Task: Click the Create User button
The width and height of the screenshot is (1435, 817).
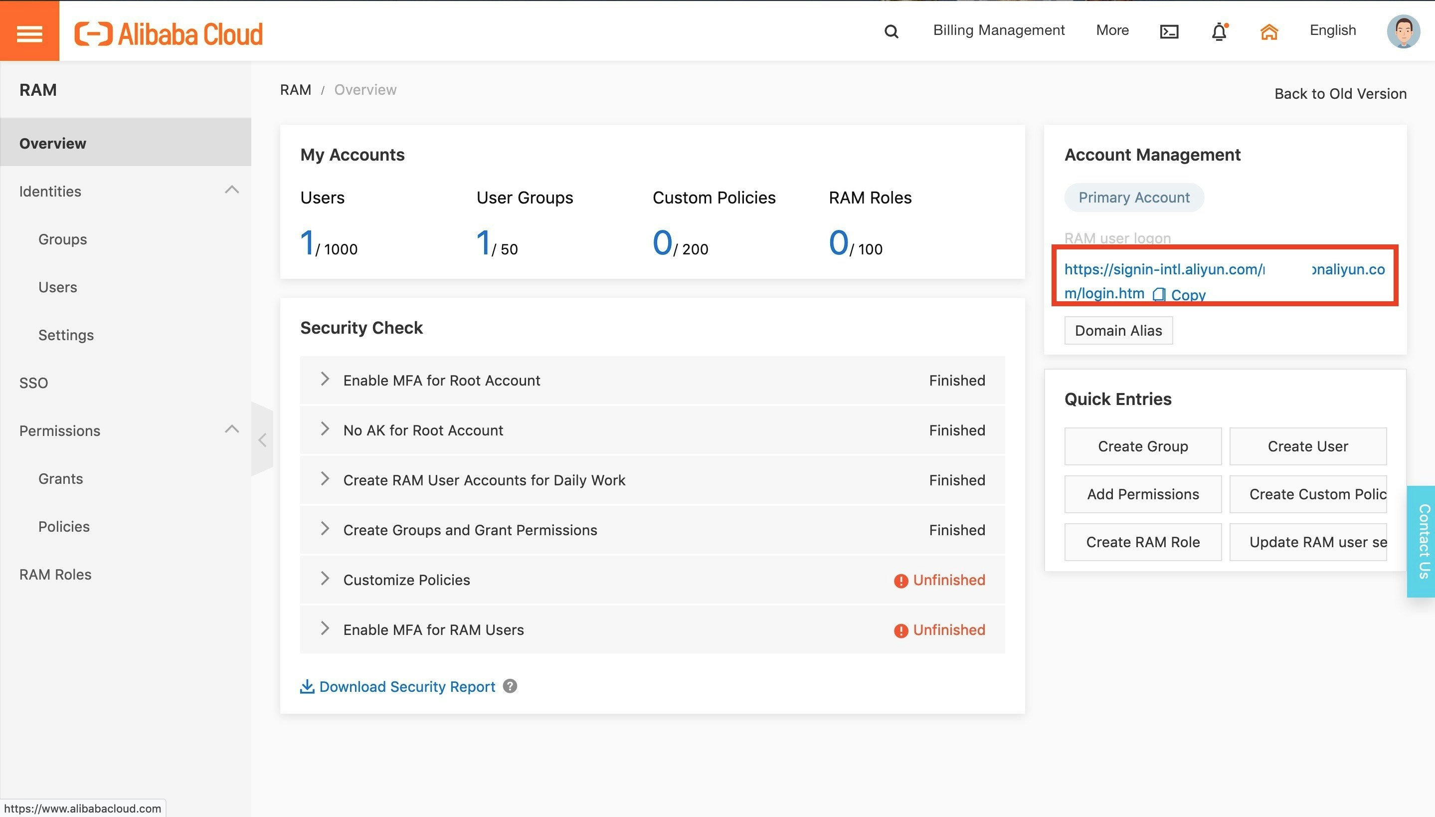Action: click(1308, 446)
